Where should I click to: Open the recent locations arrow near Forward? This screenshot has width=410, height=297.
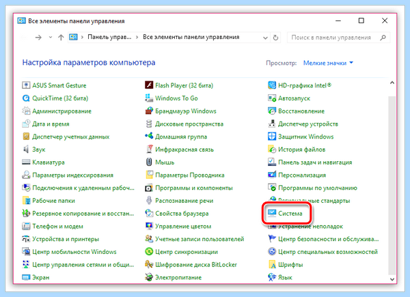(51, 38)
